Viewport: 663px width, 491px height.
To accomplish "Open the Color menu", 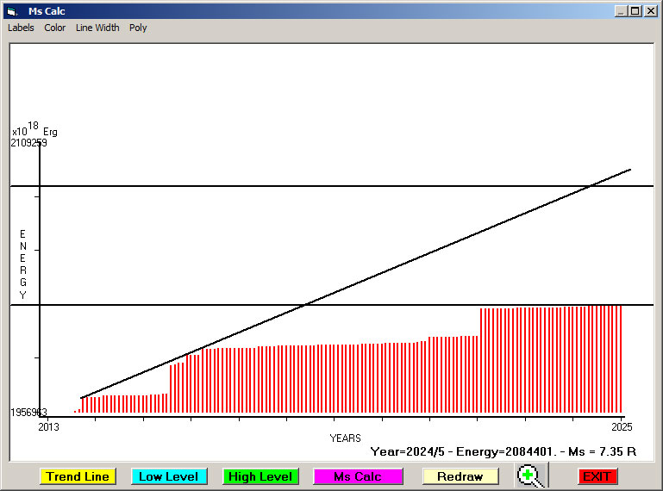I will (x=55, y=28).
